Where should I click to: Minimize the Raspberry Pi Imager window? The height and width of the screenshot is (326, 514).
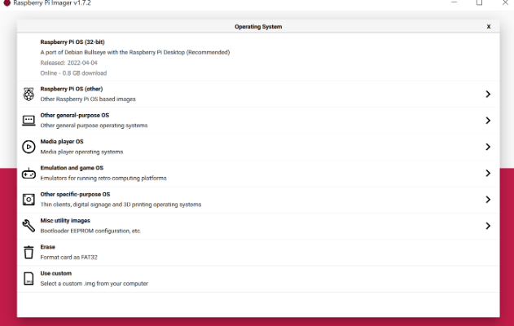click(454, 2)
